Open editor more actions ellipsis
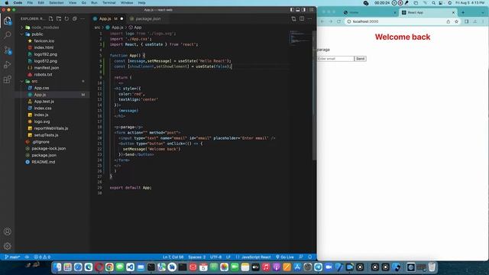 tap(309, 18)
